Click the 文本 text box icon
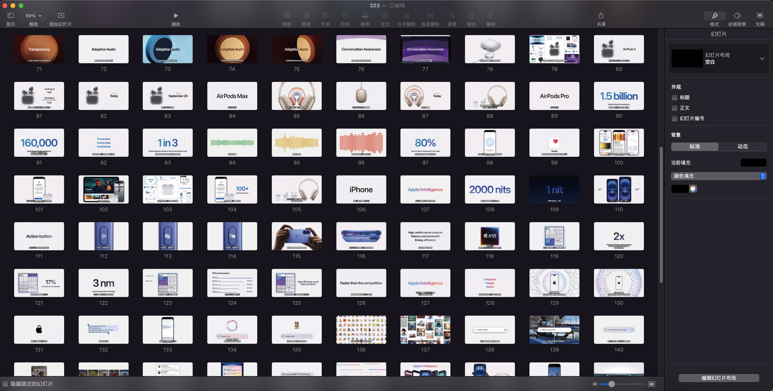 (x=325, y=16)
